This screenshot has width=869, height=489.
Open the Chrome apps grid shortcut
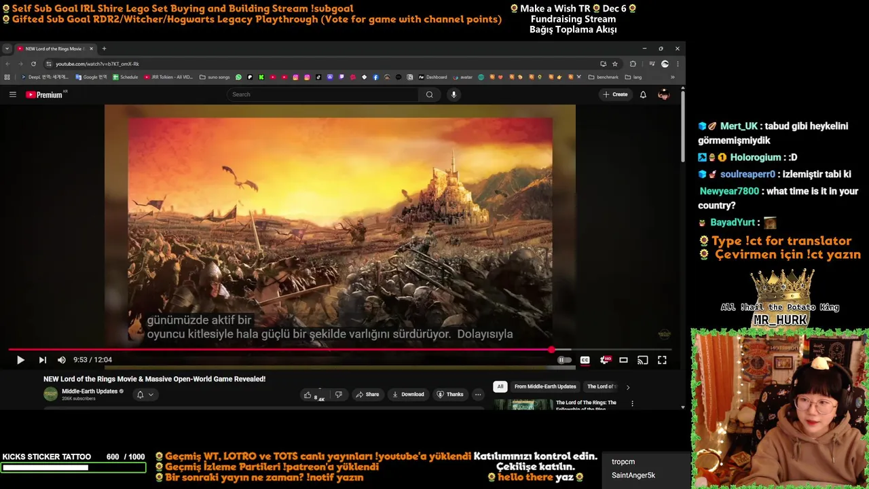click(x=7, y=77)
